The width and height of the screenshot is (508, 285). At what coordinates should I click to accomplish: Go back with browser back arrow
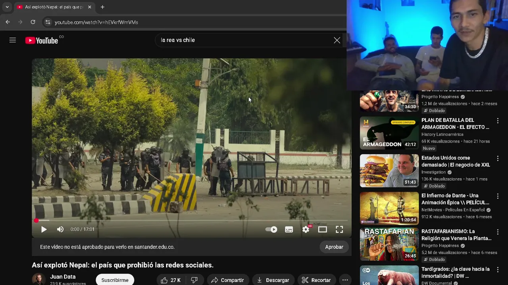point(8,22)
